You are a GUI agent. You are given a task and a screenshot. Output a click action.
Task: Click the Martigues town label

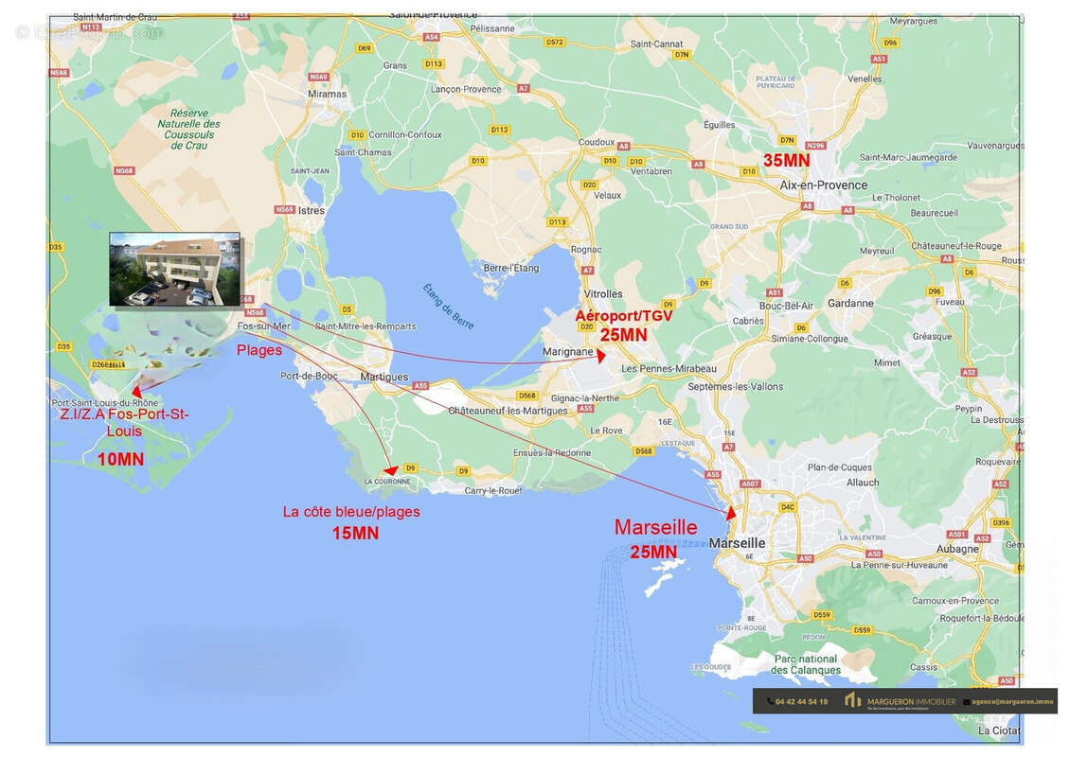(384, 377)
